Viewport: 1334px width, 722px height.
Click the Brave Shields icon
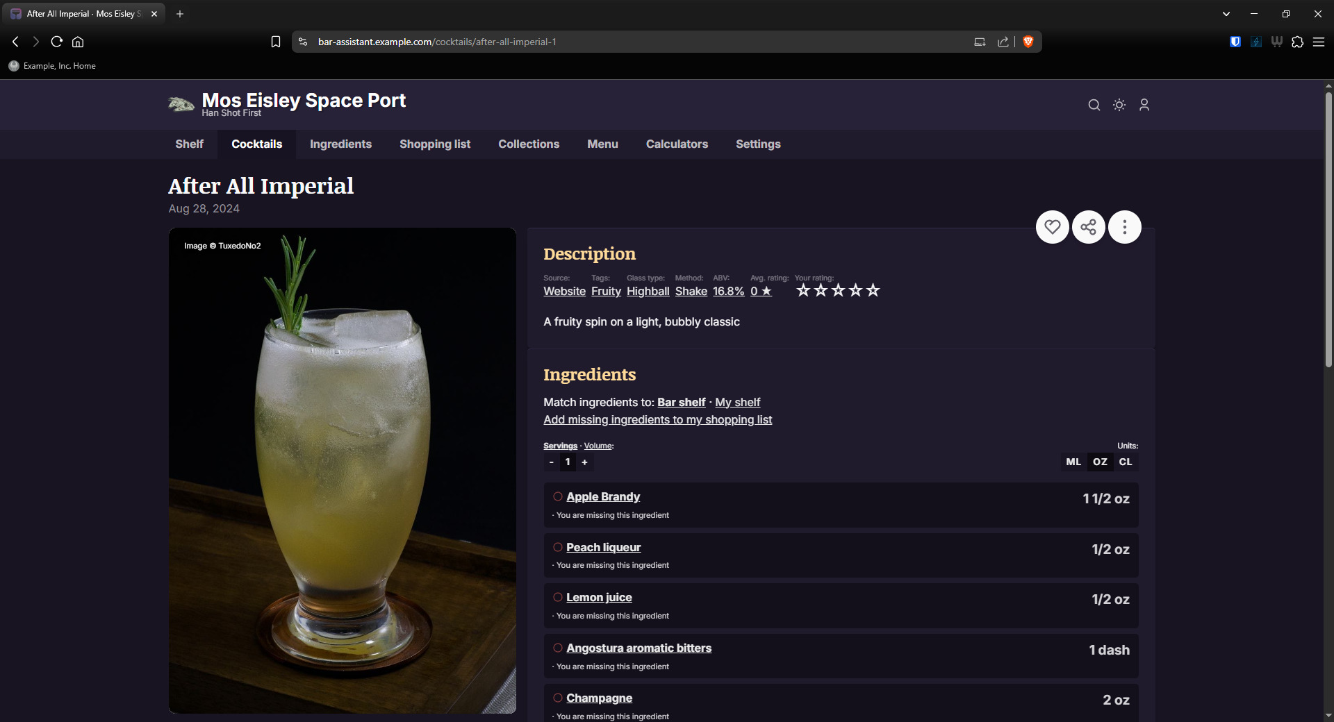tap(1028, 42)
